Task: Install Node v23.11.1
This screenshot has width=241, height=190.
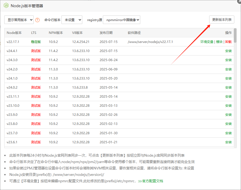Action: (x=228, y=97)
